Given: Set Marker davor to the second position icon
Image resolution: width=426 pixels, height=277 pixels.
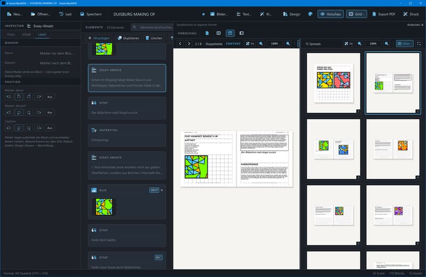Looking at the screenshot, I should coord(19,97).
